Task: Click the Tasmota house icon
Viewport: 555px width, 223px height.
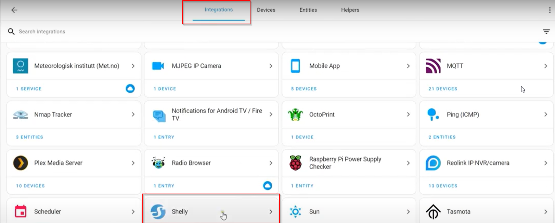Action: (433, 212)
